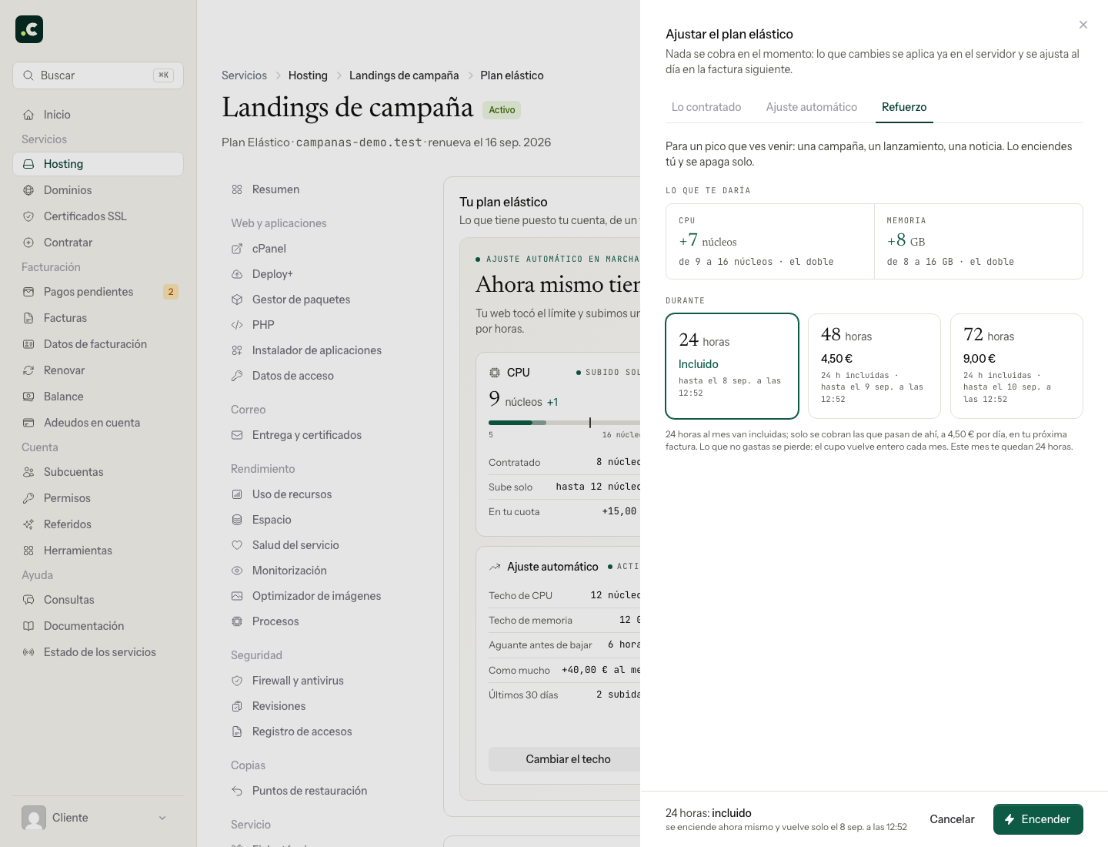
Task: Click Cancelar in the panel footer
Action: click(x=952, y=819)
